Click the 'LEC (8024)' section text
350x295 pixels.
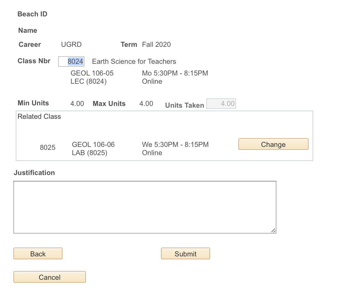click(89, 81)
